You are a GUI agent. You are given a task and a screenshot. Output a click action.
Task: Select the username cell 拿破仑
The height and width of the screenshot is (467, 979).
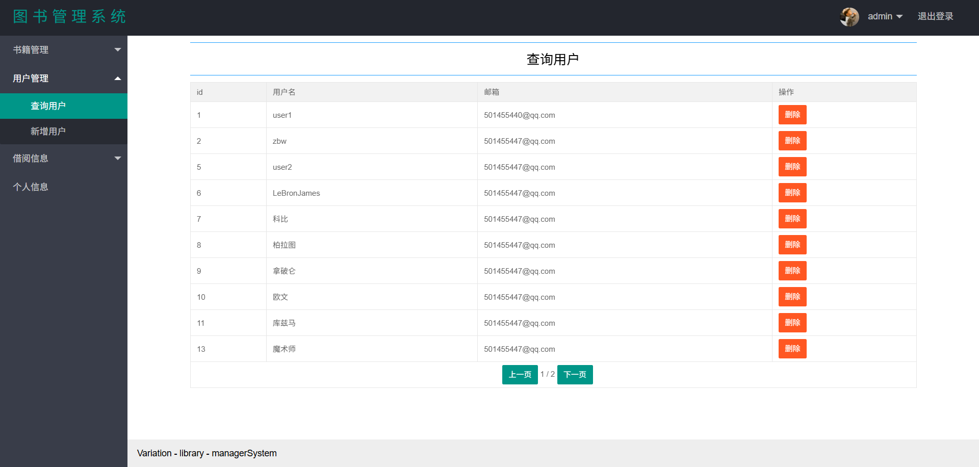tap(372, 271)
